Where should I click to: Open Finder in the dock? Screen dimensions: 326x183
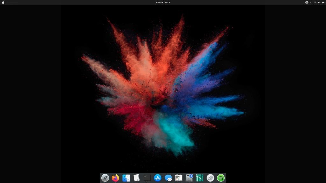[125, 177]
